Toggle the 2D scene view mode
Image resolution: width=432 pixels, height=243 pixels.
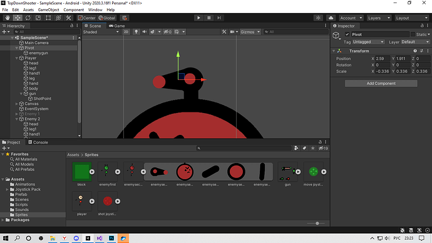[126, 32]
